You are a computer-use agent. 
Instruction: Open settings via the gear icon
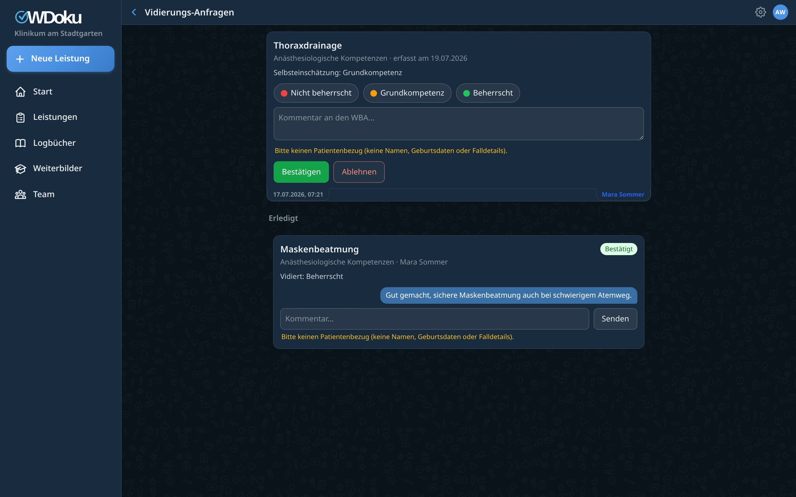pyautogui.click(x=760, y=12)
